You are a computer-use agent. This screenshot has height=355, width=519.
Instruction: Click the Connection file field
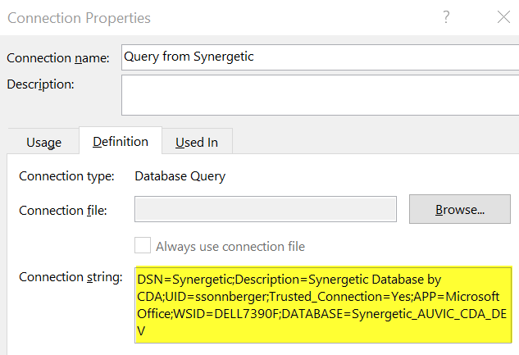coord(266,209)
